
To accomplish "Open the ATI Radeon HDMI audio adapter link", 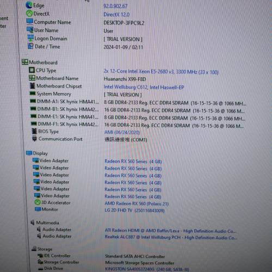I will 170,231.
